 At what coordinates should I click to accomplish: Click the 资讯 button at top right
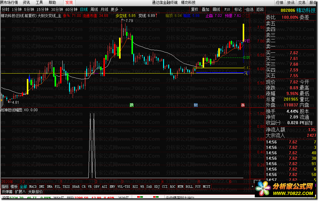click(x=291, y=3)
